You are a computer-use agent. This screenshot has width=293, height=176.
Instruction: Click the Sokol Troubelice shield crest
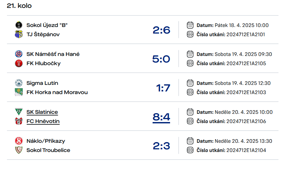(19, 150)
